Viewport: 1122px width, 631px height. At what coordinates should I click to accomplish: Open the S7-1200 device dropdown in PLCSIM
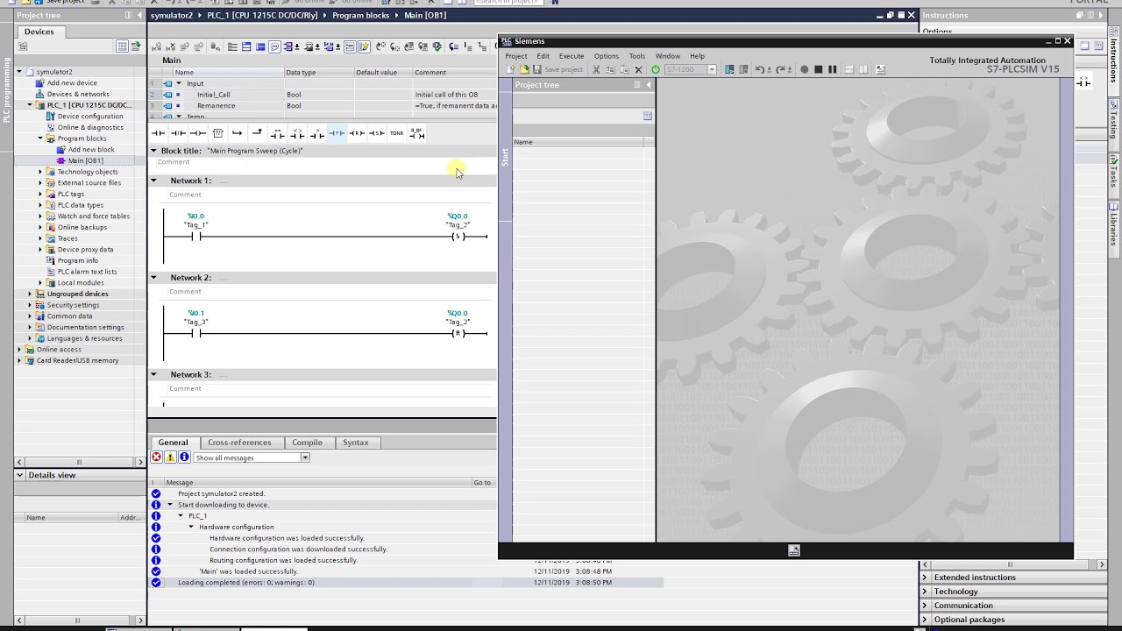click(711, 69)
